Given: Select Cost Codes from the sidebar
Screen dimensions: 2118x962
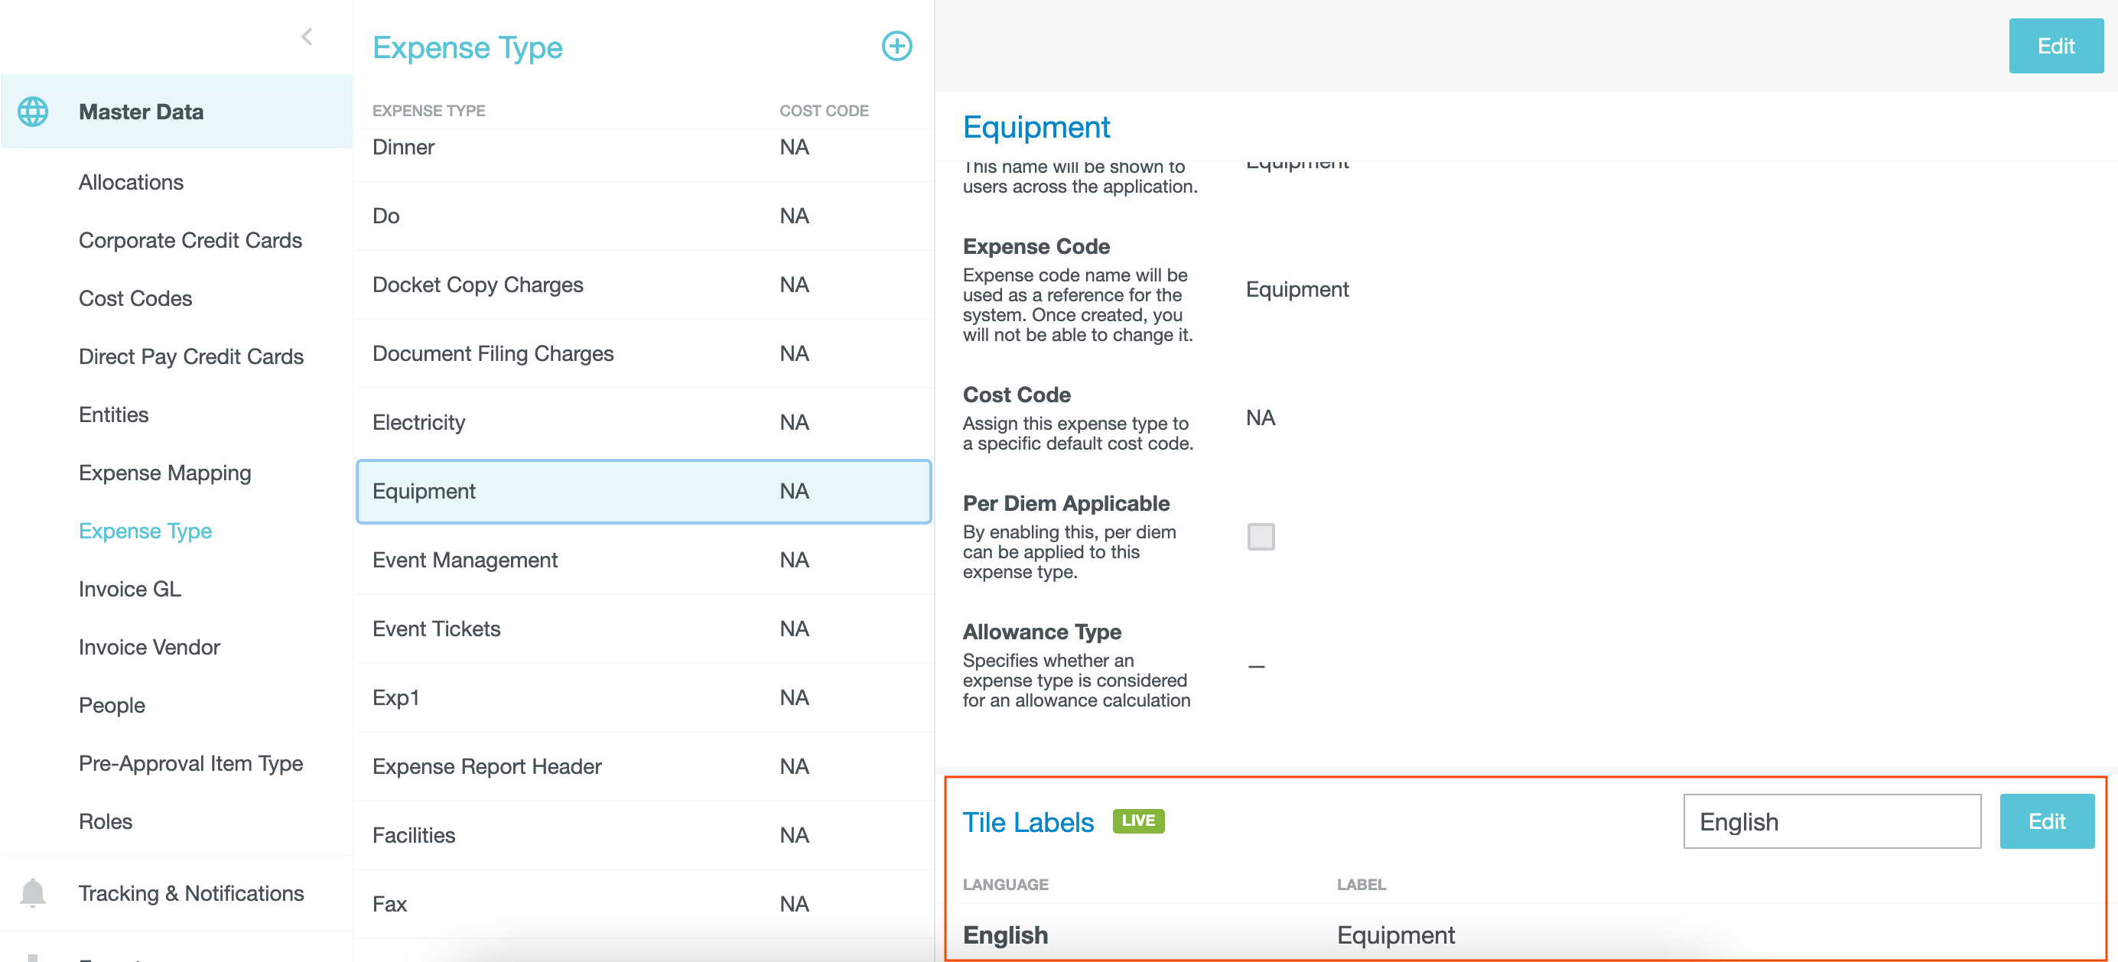Looking at the screenshot, I should point(135,298).
